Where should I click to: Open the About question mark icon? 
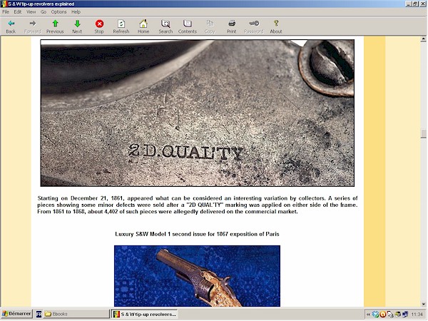276,24
